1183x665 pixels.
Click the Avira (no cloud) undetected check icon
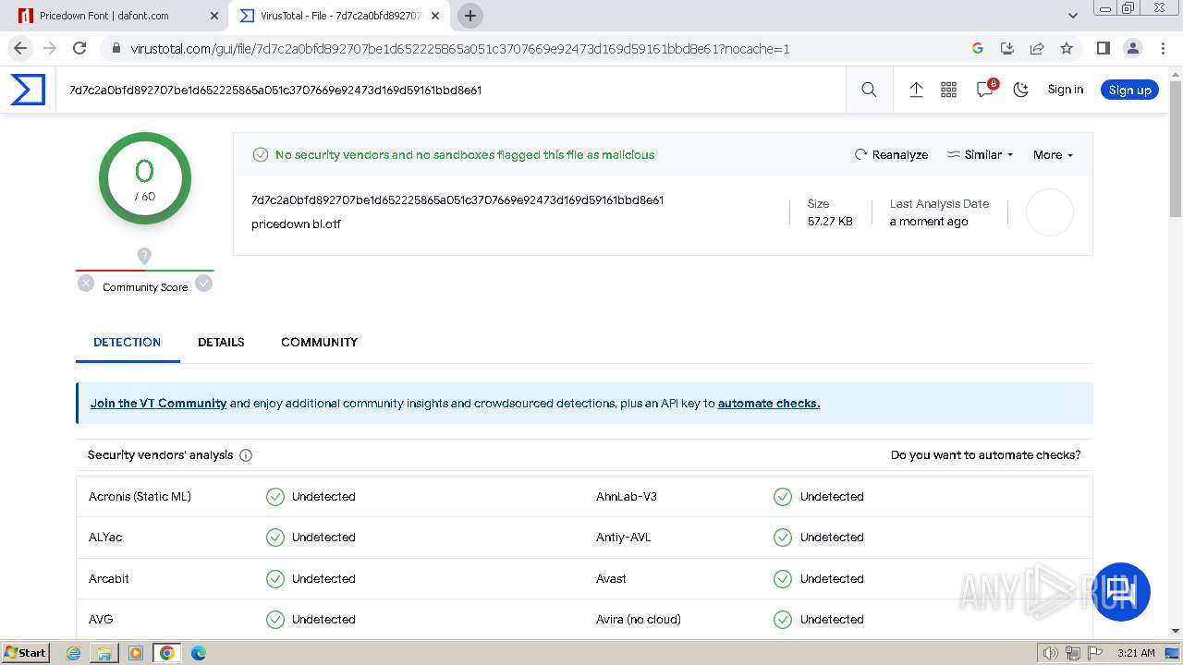pyautogui.click(x=783, y=620)
